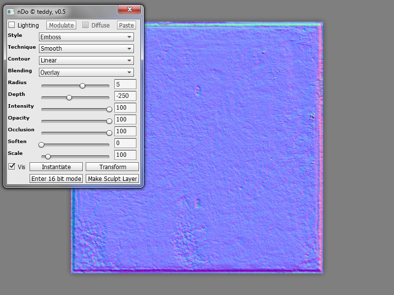
Task: Click the Depth value field showing -250
Action: pos(125,96)
